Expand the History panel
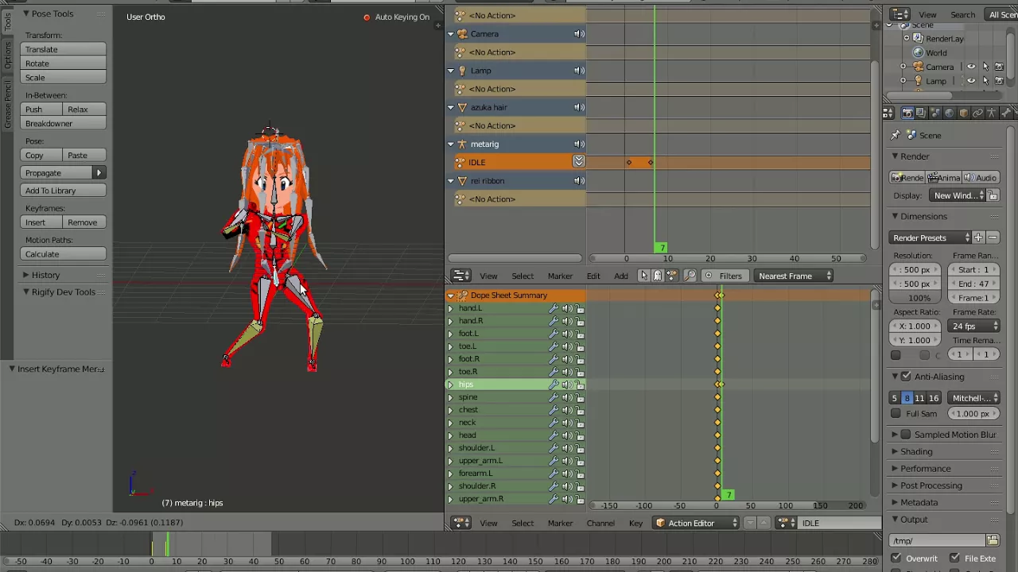Image resolution: width=1018 pixels, height=572 pixels. coord(45,275)
